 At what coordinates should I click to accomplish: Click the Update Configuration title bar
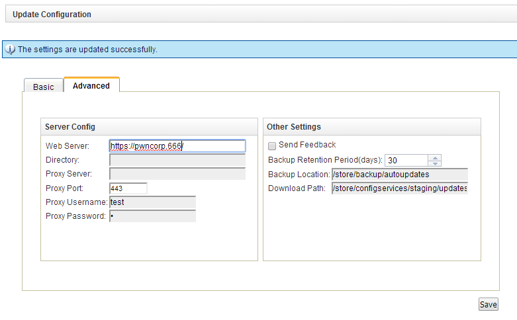[261, 14]
